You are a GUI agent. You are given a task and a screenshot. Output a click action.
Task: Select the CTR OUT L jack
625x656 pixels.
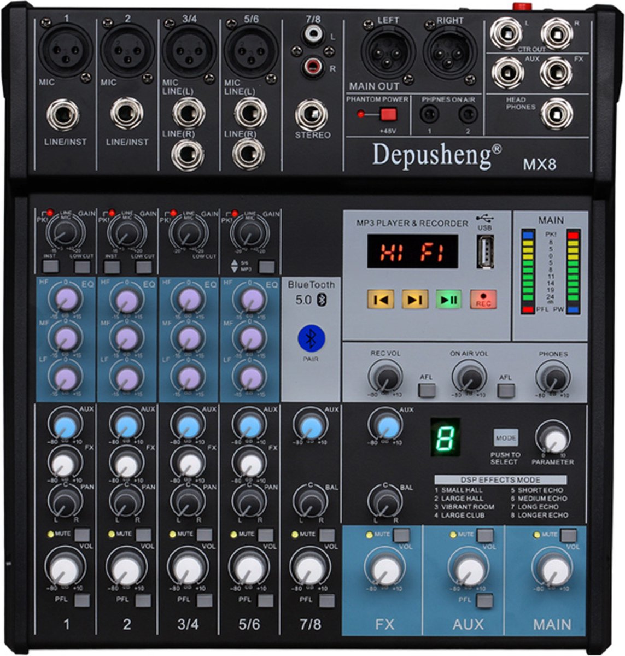click(x=506, y=34)
